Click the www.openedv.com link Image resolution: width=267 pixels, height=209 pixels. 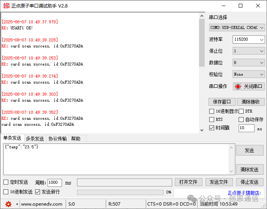click(x=42, y=204)
